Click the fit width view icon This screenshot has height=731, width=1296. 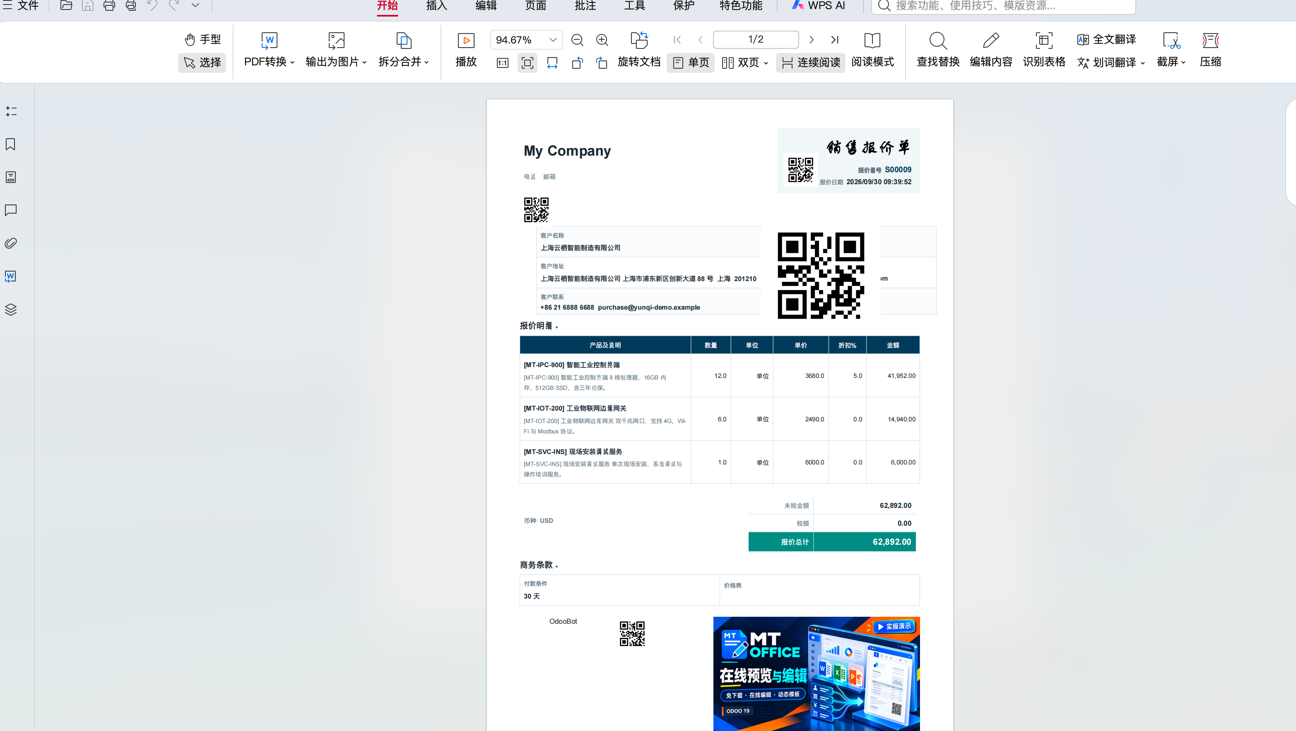tap(552, 63)
